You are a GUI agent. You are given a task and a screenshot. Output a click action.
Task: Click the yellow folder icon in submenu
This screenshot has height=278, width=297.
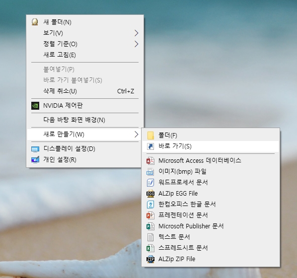pos(150,136)
